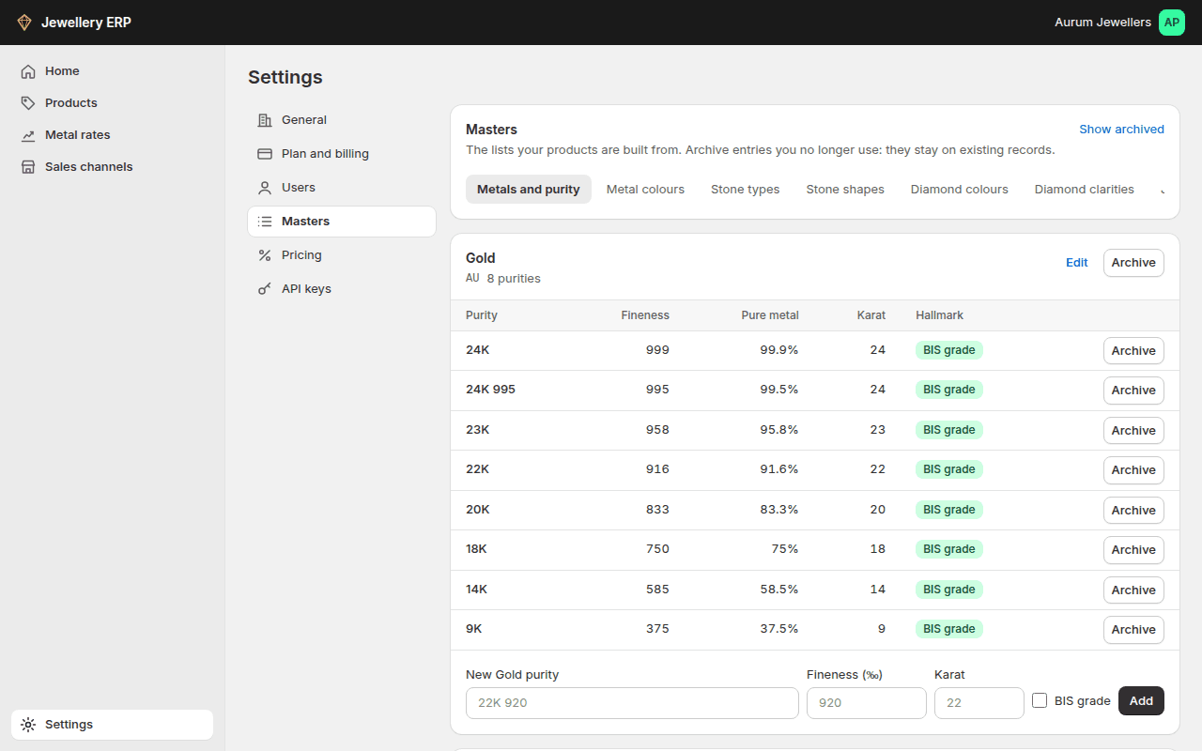1202x751 pixels.
Task: Select the Metals and purity tab
Action: pos(529,190)
